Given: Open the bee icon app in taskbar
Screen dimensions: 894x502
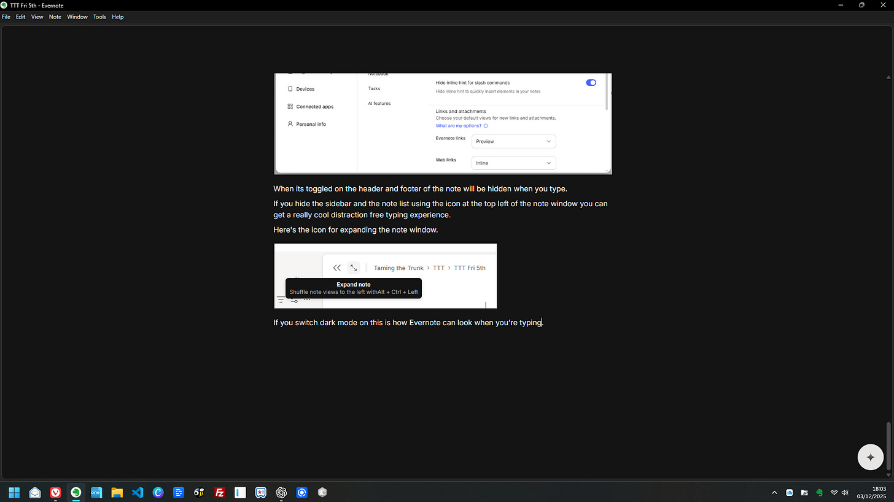Looking at the screenshot, I should (x=199, y=492).
